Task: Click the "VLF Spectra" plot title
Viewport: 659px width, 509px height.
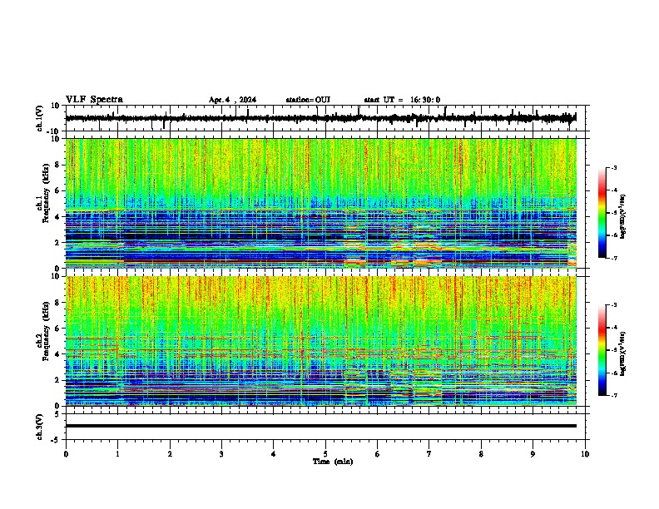Action: (94, 100)
